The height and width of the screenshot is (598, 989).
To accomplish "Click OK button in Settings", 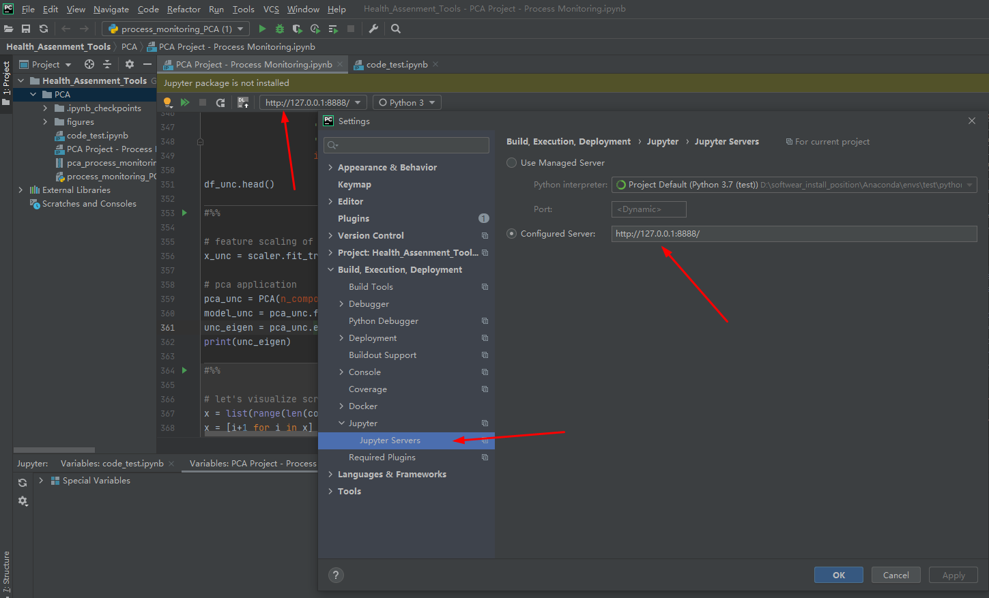I will pyautogui.click(x=839, y=575).
